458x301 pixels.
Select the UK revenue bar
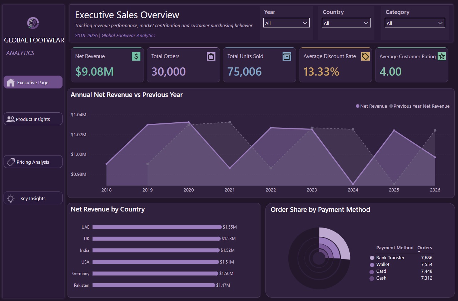click(156, 239)
